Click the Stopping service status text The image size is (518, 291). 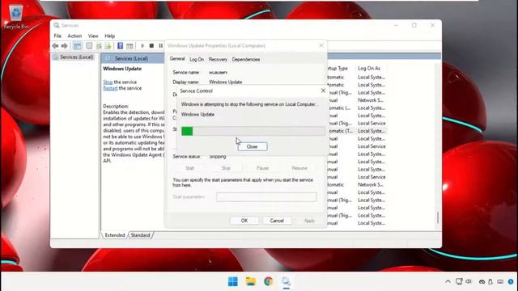click(x=218, y=156)
